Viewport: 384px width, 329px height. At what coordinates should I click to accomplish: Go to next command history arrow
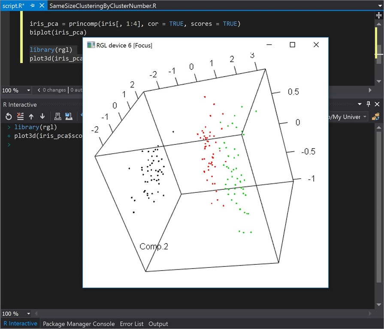coord(42,116)
